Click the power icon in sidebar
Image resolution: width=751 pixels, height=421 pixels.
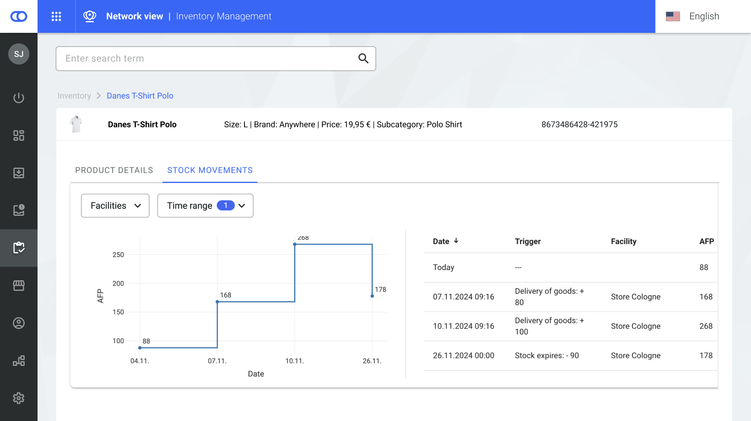coord(19,98)
